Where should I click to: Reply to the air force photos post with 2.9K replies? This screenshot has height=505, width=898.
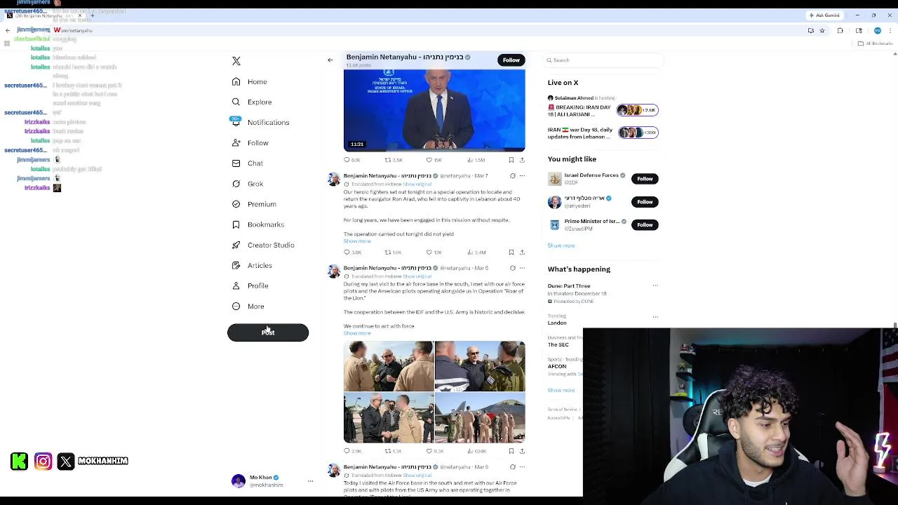coord(351,451)
